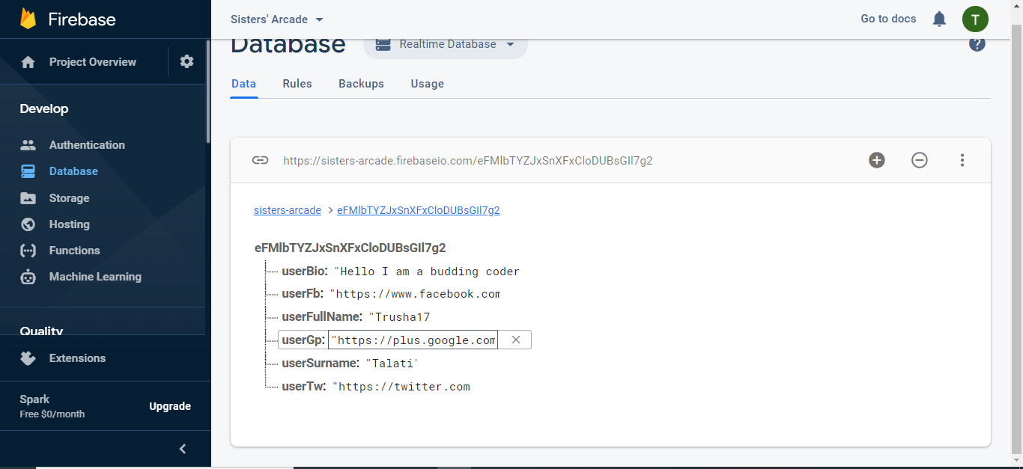Viewport: 1023px width, 469px height.
Task: Open Machine Learning section
Action: pyautogui.click(x=95, y=277)
